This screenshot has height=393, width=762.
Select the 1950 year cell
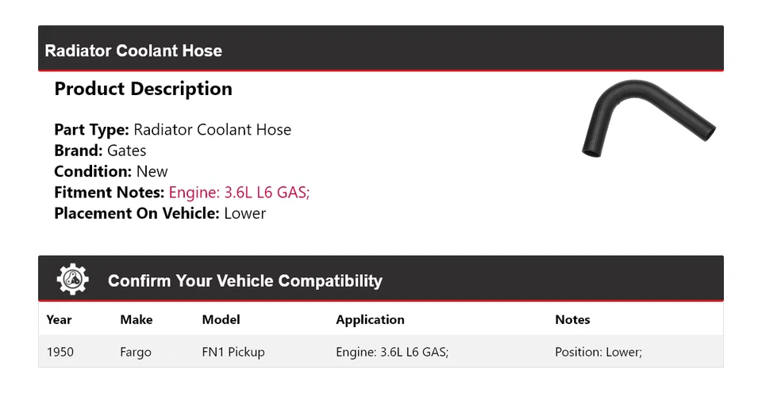[x=60, y=351]
